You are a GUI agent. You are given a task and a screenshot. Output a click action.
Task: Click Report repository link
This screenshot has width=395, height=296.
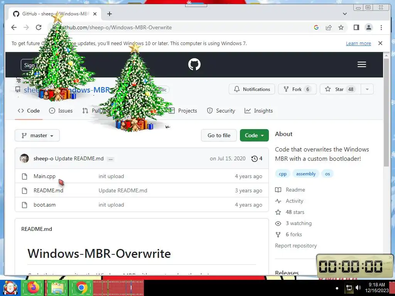tap(296, 246)
